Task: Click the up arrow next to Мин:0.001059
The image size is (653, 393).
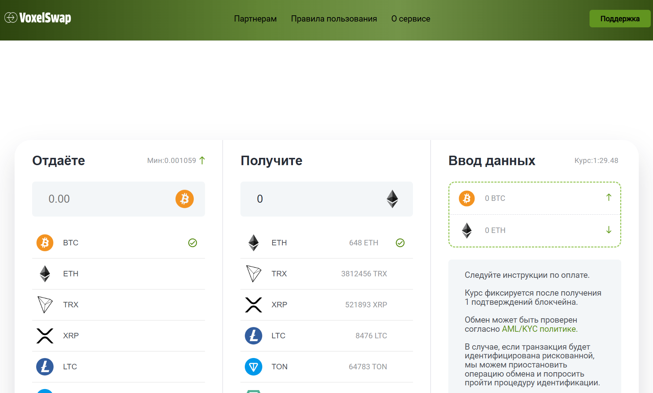Action: tap(202, 160)
